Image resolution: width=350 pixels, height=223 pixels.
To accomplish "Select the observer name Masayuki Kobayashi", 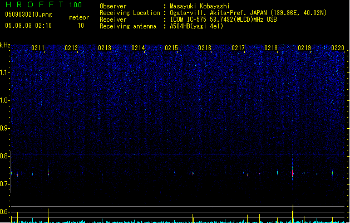I will (x=200, y=6).
